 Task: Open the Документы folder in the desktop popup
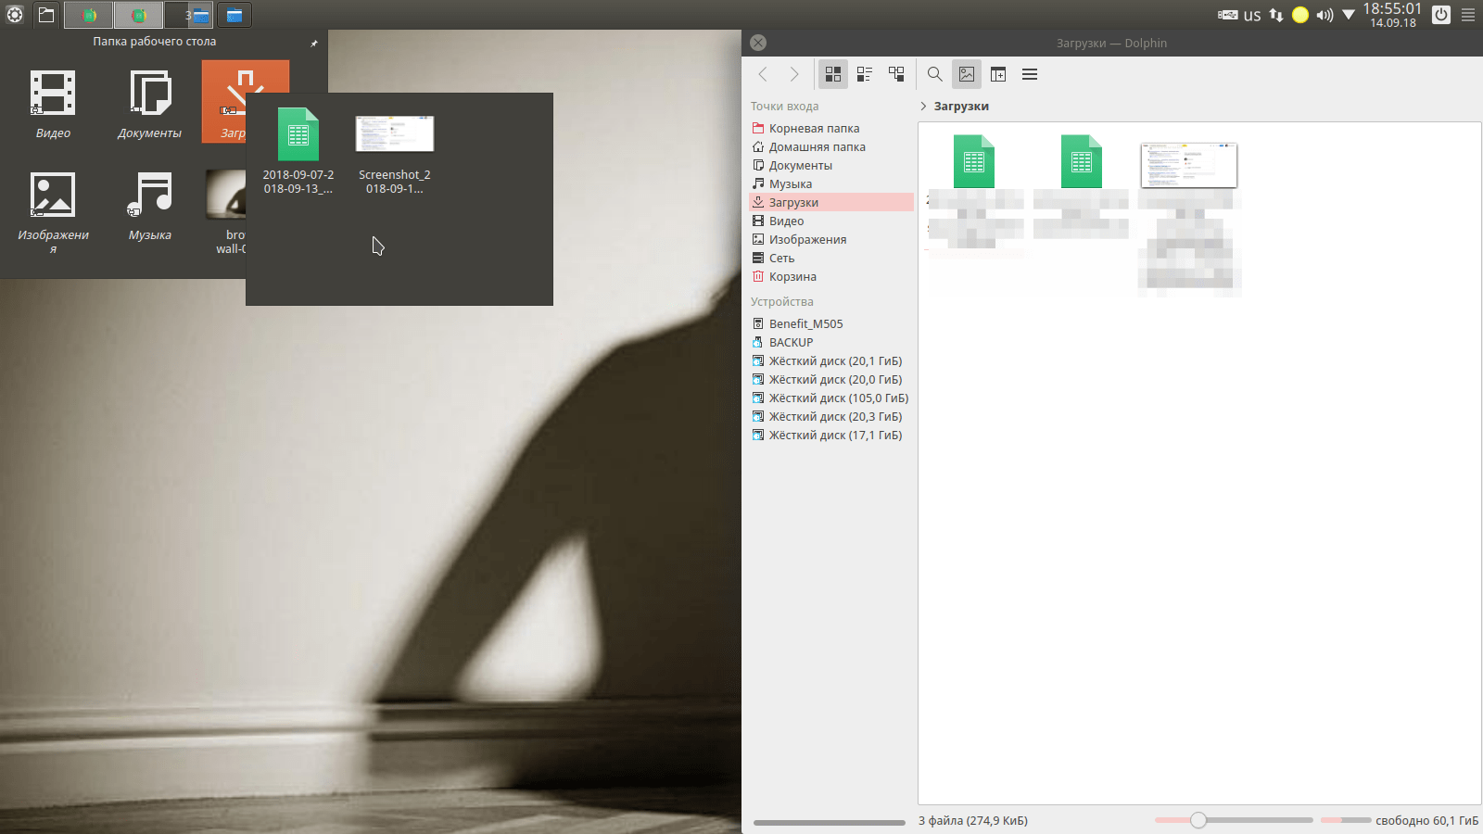[x=149, y=104]
